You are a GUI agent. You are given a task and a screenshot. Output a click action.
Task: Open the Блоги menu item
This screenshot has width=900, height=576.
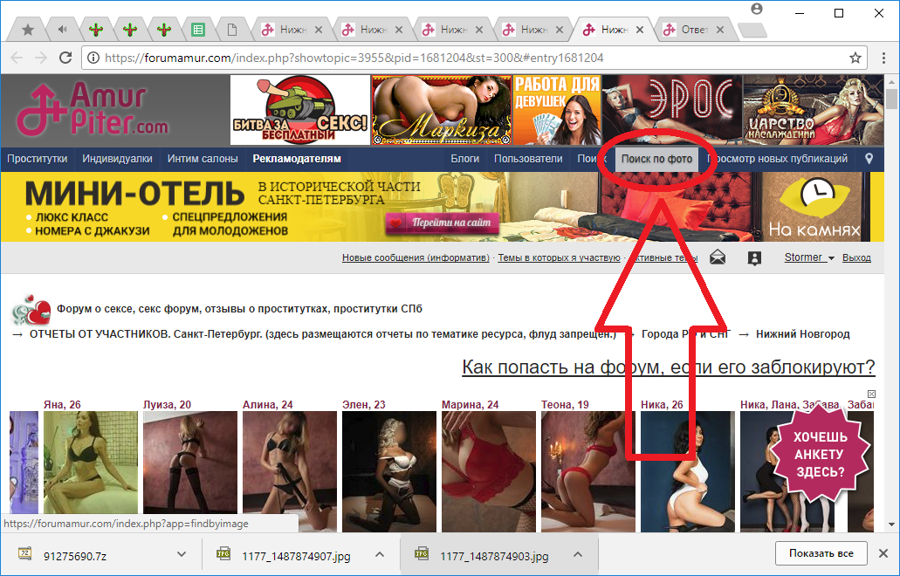(465, 159)
